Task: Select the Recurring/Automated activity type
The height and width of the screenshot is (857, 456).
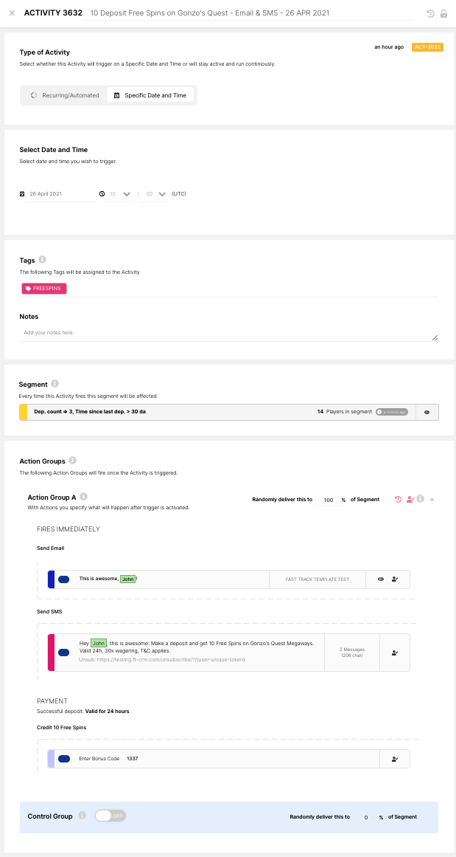Action: point(64,95)
